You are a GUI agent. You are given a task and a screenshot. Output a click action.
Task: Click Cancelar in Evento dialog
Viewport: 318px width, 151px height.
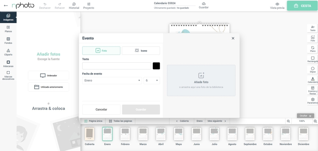pos(101,110)
